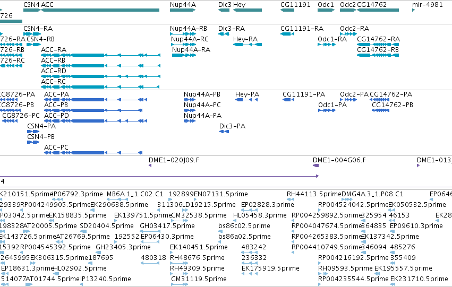Screen dimensions: 452x287
Task: Select the Nup44A-RA transcript label
Action: pos(191,50)
